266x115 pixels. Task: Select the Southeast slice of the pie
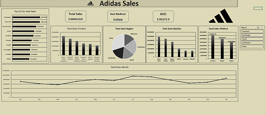coord(119,53)
